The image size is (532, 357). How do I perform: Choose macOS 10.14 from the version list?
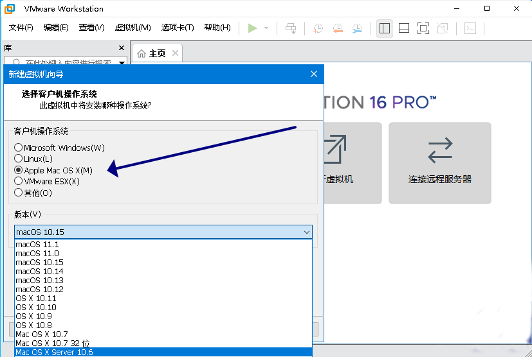coord(163,272)
